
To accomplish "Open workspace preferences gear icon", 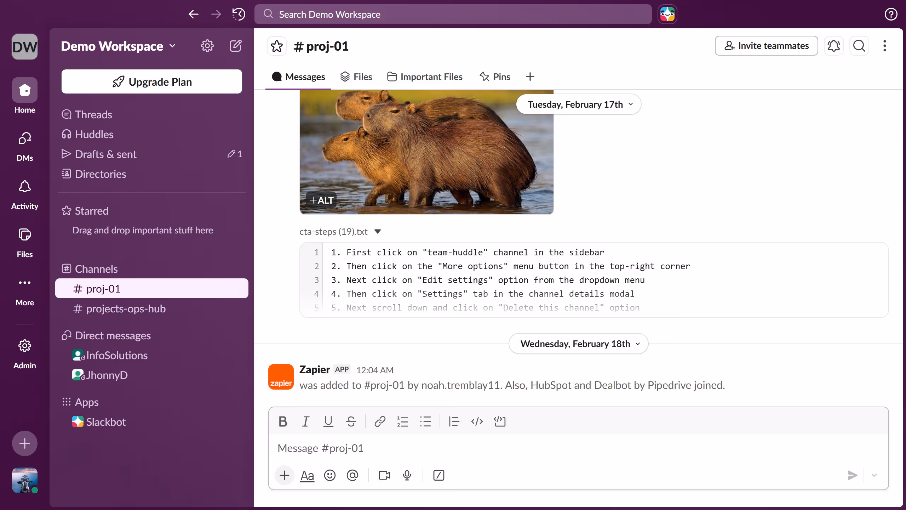I will 207,46.
